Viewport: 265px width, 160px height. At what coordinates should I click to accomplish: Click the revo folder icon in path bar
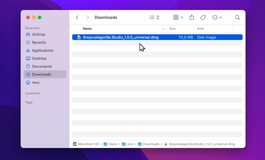pyautogui.click(x=124, y=144)
